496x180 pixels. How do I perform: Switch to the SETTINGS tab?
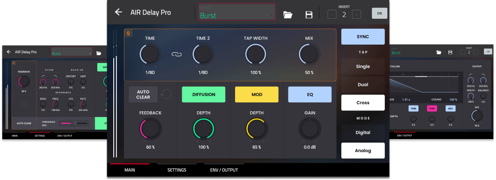pos(176,170)
